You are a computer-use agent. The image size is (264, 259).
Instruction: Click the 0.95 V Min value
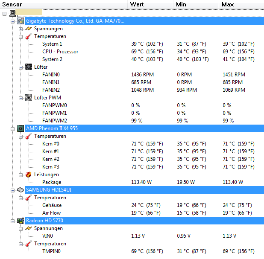[x=184, y=236]
